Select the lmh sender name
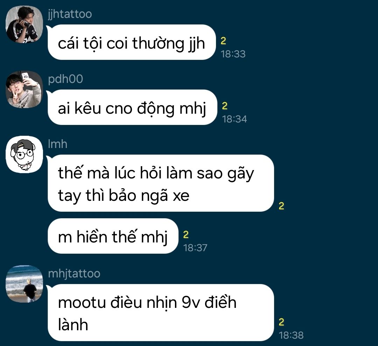The image size is (378, 346). 58,144
